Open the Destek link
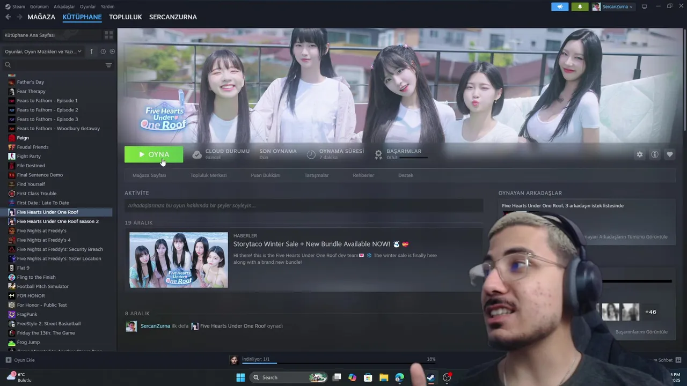This screenshot has width=687, height=386. point(406,175)
